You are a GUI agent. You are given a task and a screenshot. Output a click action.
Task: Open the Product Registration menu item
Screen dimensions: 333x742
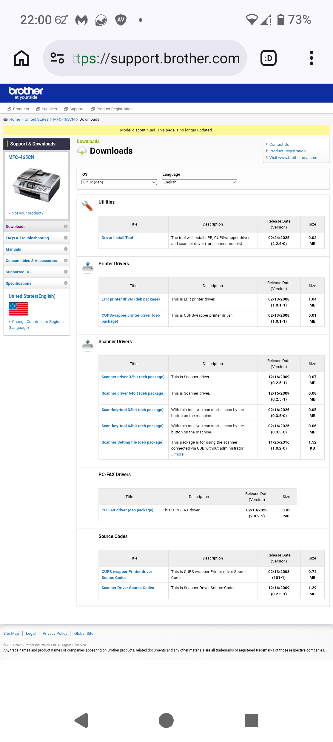(x=112, y=109)
